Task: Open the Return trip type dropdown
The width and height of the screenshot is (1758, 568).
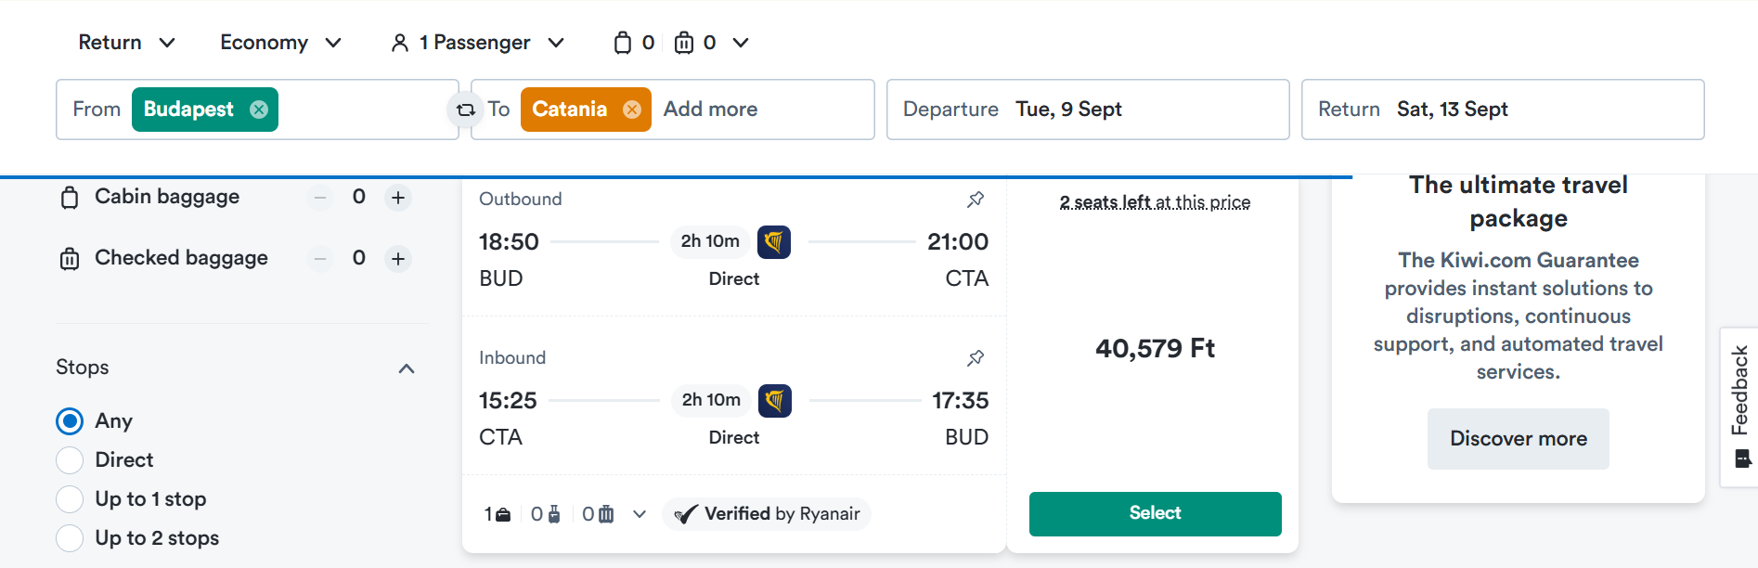Action: pos(127,43)
